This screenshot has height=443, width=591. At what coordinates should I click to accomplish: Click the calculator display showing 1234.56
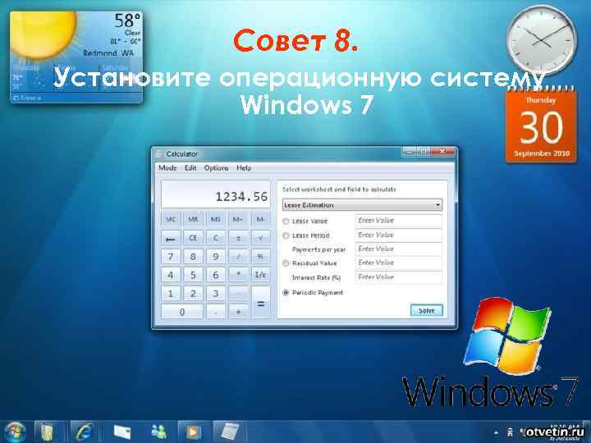click(216, 194)
